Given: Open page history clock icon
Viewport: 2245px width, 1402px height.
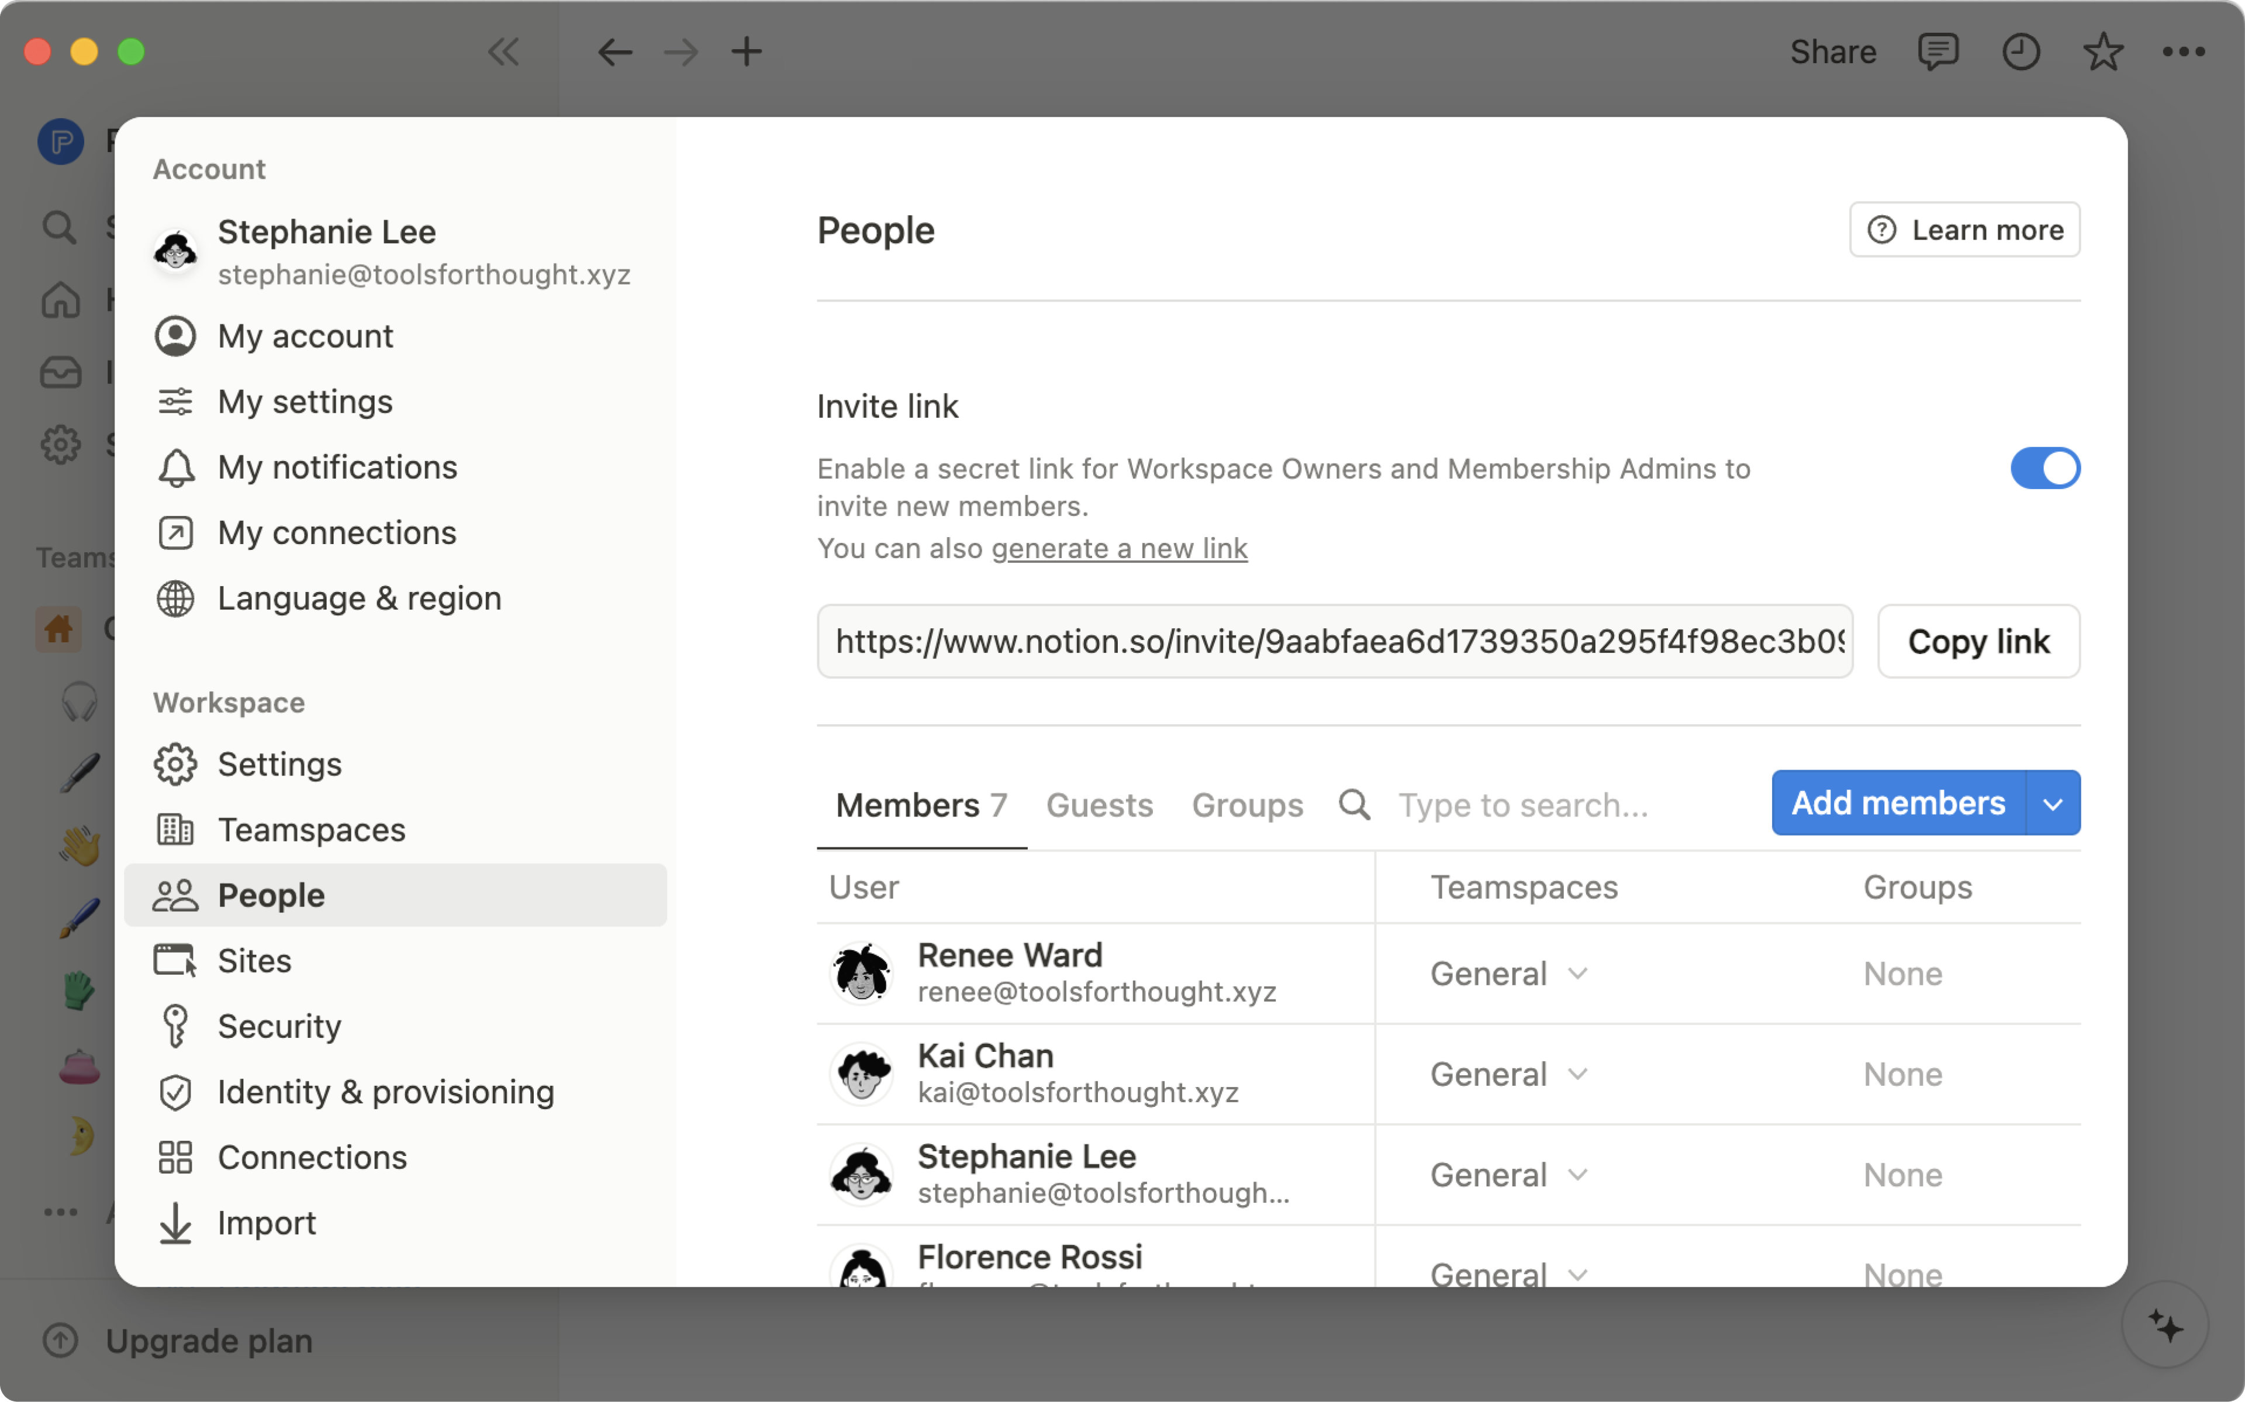Looking at the screenshot, I should coord(2020,52).
